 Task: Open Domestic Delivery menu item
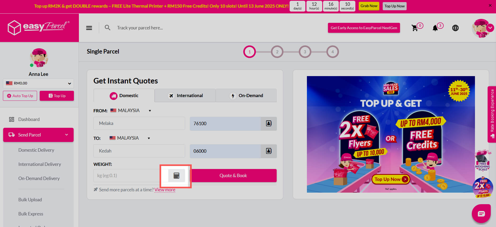coord(36,150)
